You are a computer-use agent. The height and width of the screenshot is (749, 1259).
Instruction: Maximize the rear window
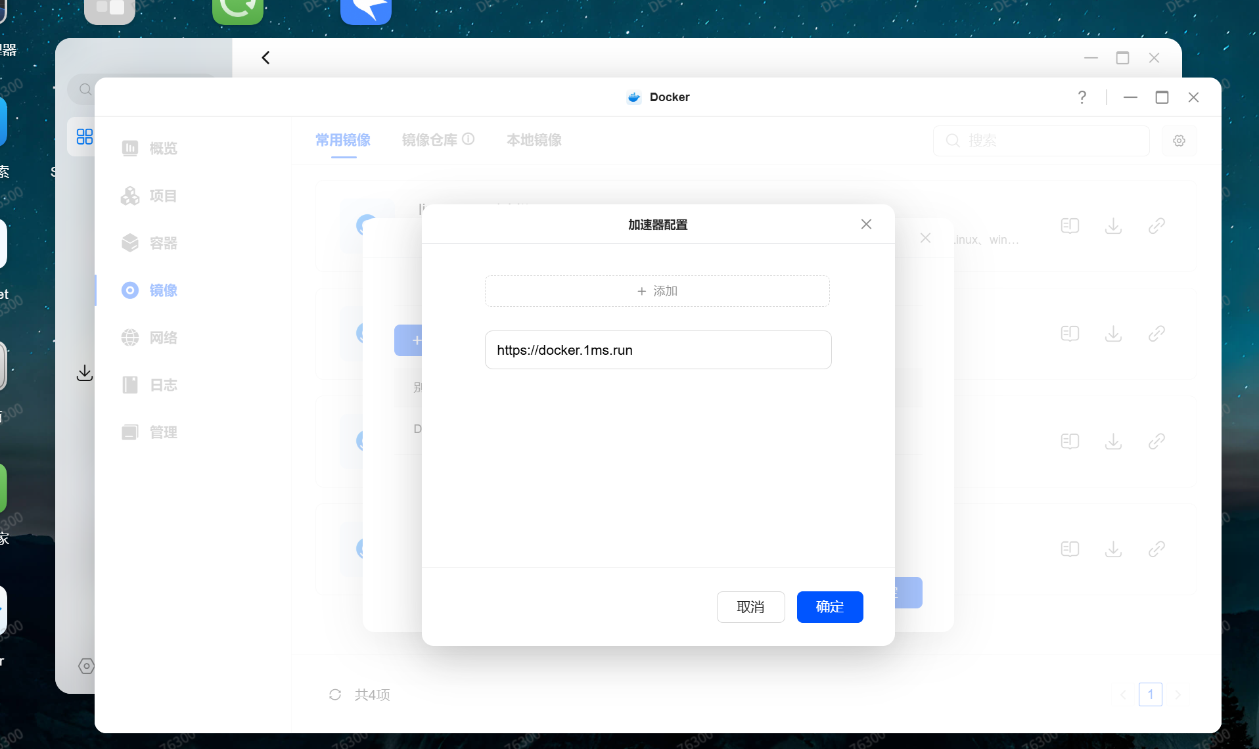(1122, 58)
